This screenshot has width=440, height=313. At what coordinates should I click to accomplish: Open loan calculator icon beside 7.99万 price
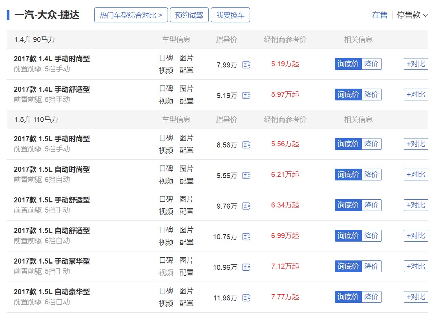click(x=246, y=65)
